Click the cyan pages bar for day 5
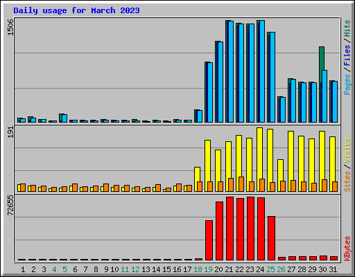The height and width of the screenshot is (277, 355). coord(64,118)
